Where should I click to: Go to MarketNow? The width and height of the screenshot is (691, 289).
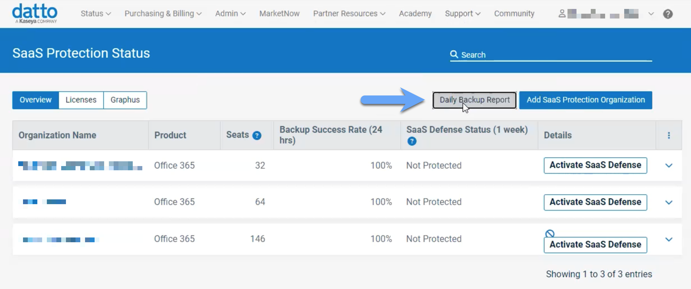click(279, 13)
